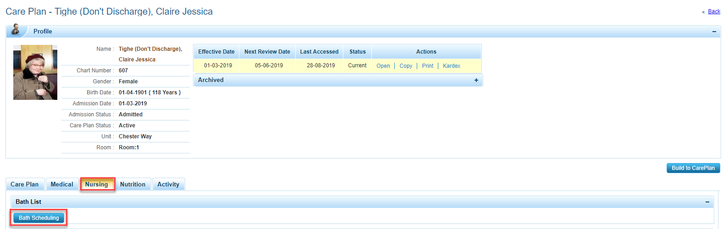Copy the current care plan
Screen dimensions: 723x229
pyautogui.click(x=406, y=66)
